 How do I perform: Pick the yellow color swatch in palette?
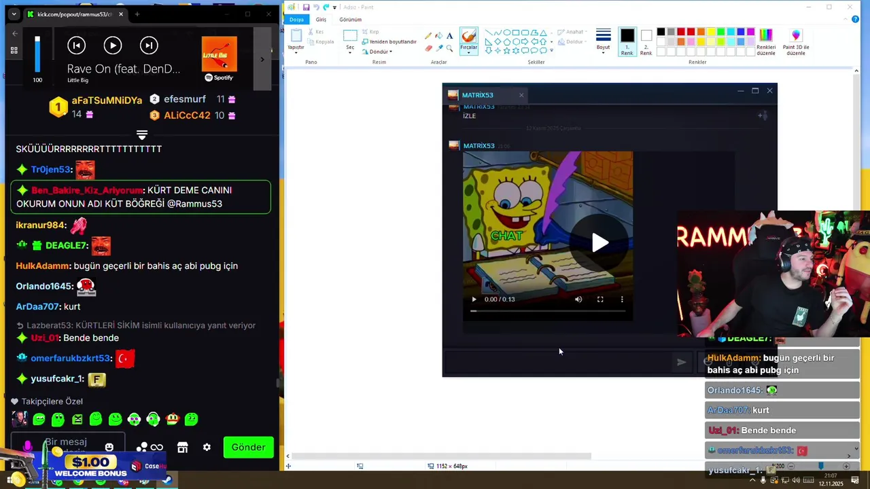(710, 32)
